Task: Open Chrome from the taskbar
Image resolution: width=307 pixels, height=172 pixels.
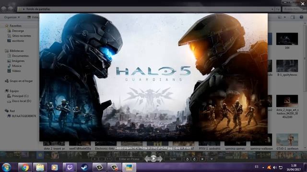Action: point(25,167)
